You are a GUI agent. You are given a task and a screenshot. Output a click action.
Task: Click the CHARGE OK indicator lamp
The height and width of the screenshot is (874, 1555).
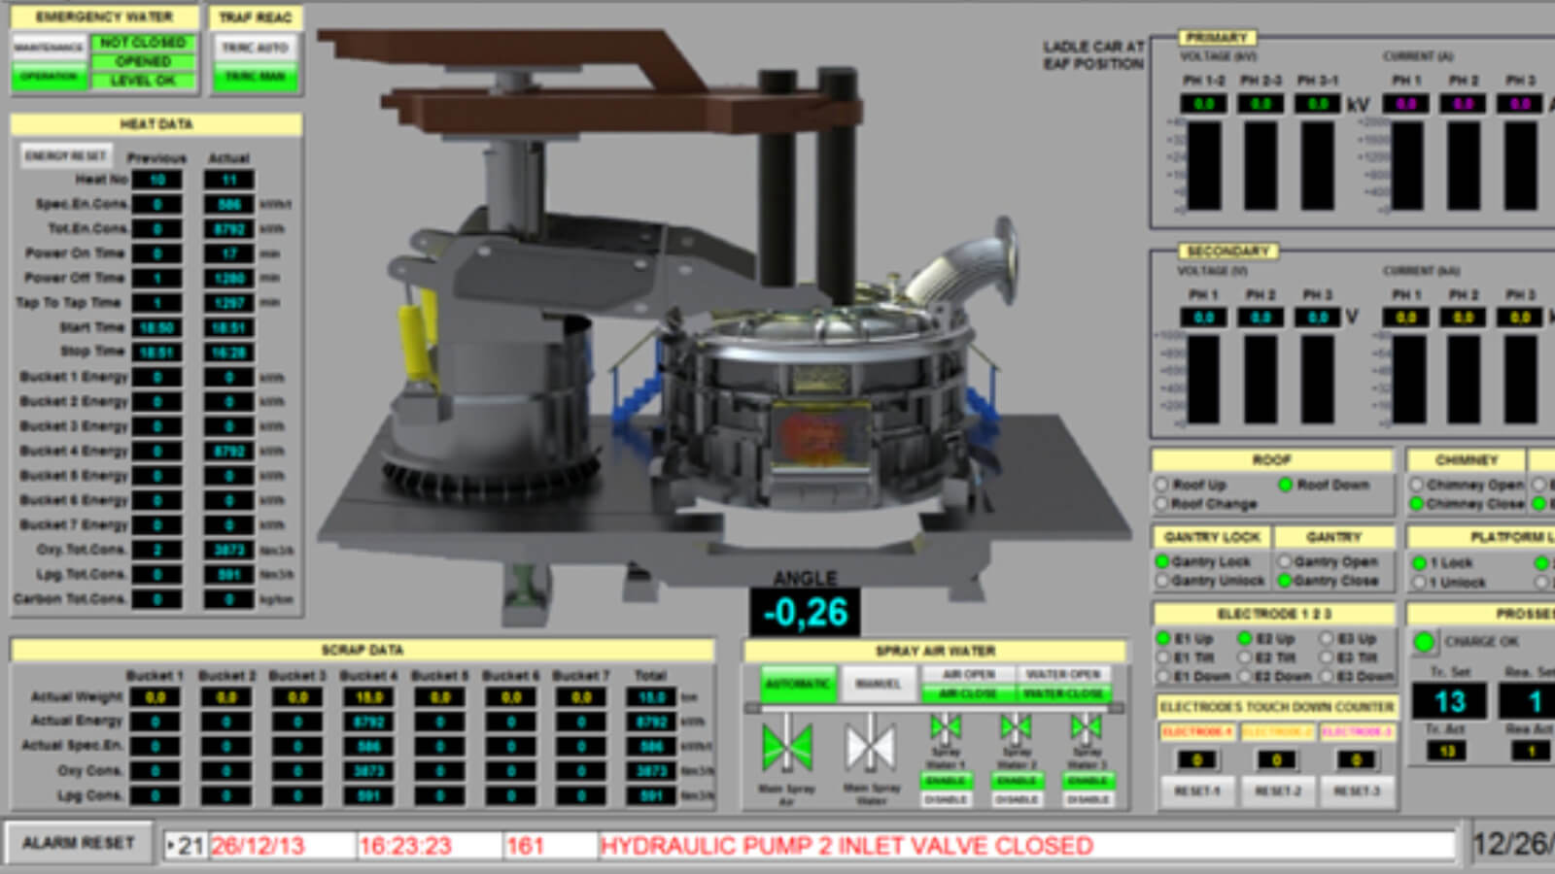pyautogui.click(x=1423, y=641)
